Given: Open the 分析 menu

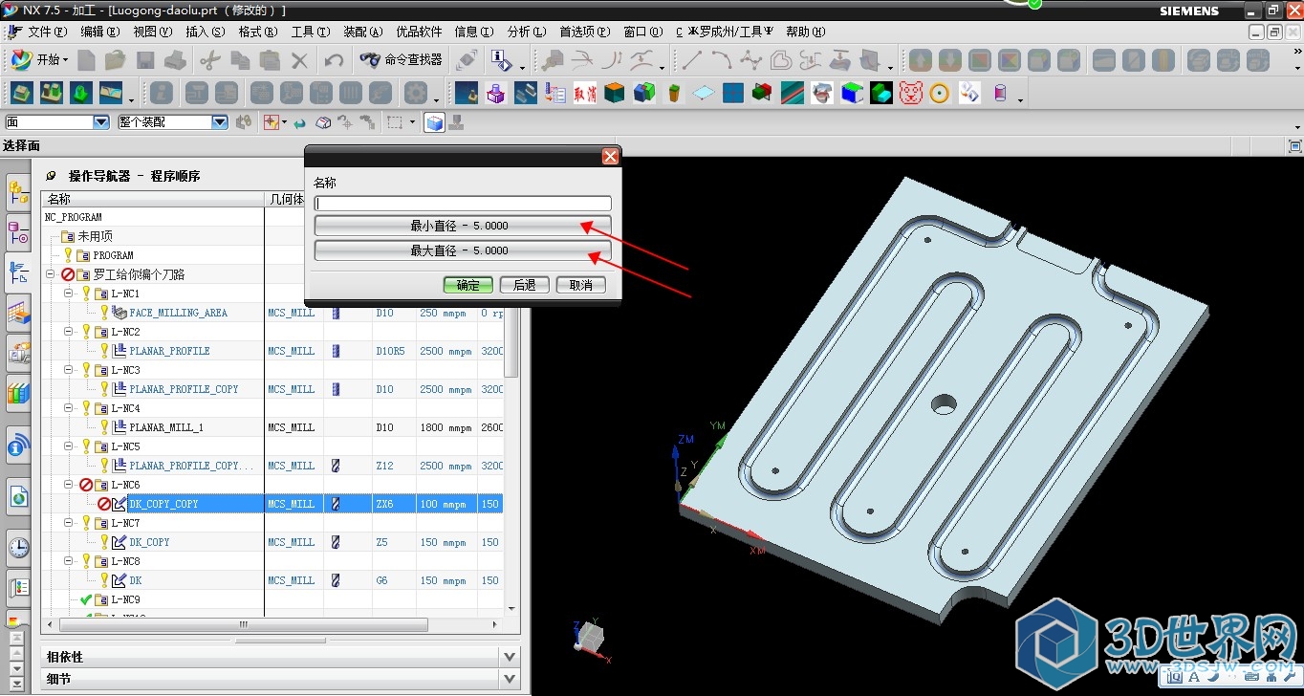Looking at the screenshot, I should coord(527,32).
